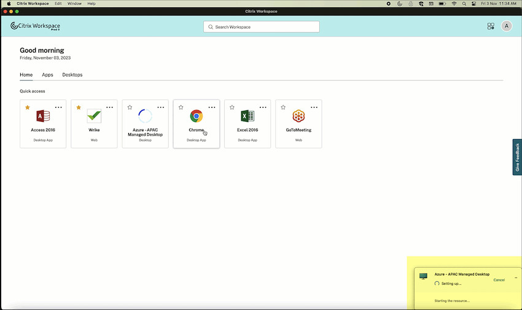Open Spotlight search in menu bar
Screen dimensions: 522x310
pyautogui.click(x=464, y=4)
